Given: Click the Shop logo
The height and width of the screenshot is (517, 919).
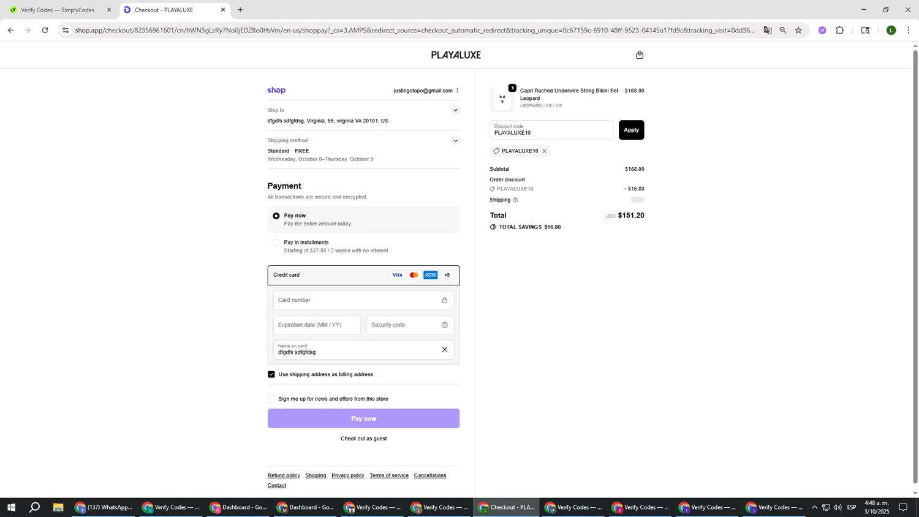Looking at the screenshot, I should (276, 91).
